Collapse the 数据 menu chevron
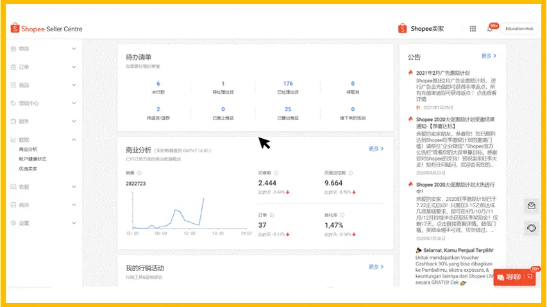547x307 pixels. 74,139
